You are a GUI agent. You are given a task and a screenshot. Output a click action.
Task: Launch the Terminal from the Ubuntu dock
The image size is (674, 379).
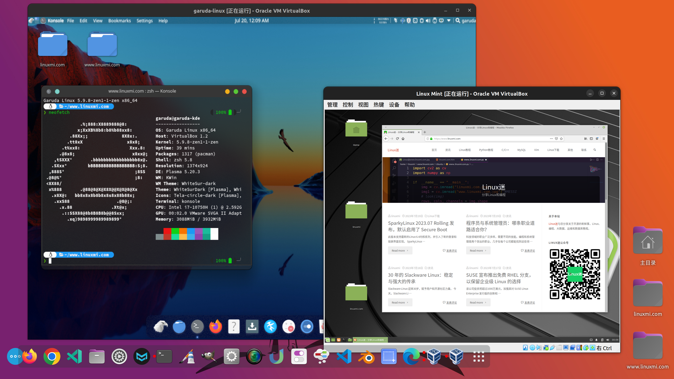[x=164, y=357]
